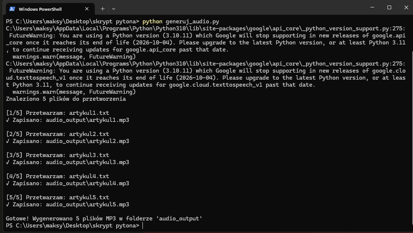Click the close X on the PowerShell tab
The image size is (413, 233).
click(x=87, y=9)
